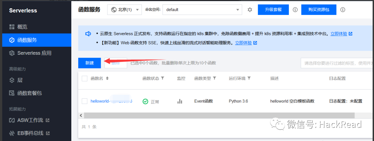The image size is (374, 141).
Task: Toggle the select-all functions checkbox
Action: coord(84,79)
